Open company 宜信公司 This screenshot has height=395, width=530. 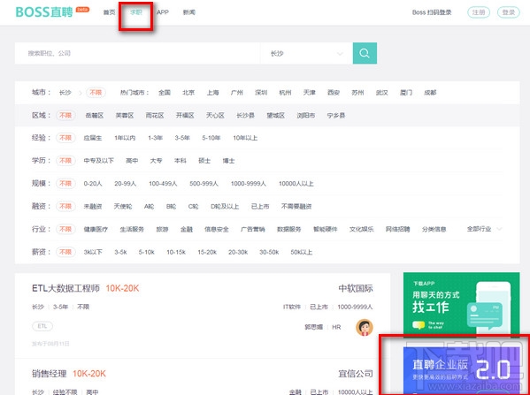coord(356,374)
